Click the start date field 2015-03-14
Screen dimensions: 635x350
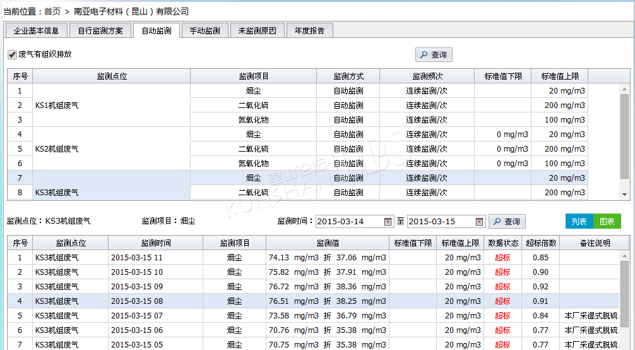coord(349,222)
